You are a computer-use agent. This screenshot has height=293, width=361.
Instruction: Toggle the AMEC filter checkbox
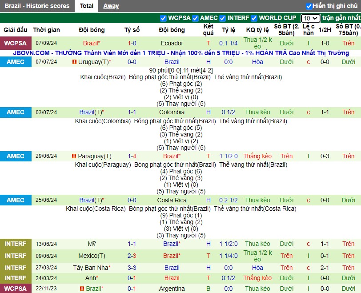click(x=195, y=18)
